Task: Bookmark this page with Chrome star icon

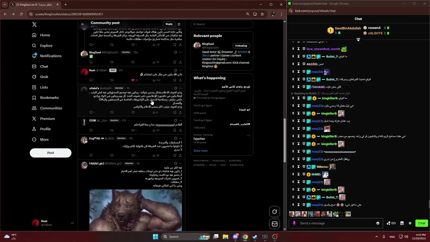Action: click(262, 14)
